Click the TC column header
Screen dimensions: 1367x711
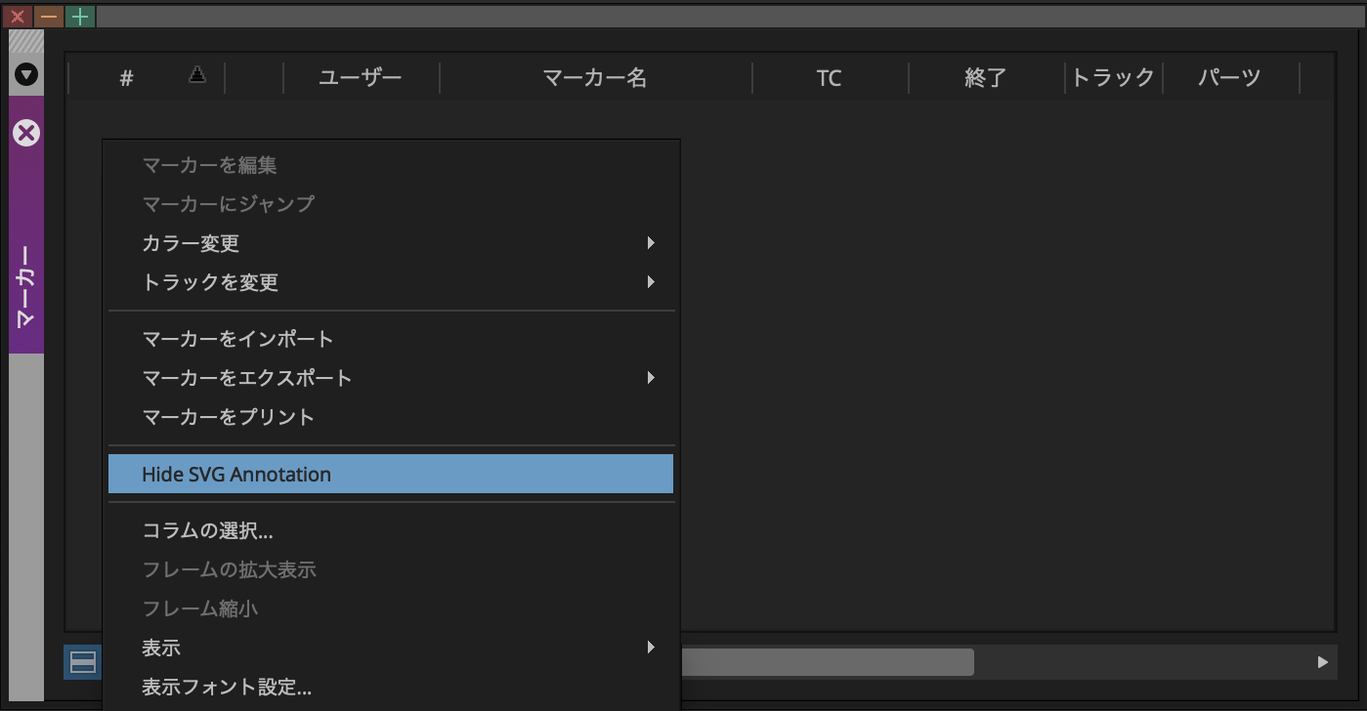click(x=829, y=78)
